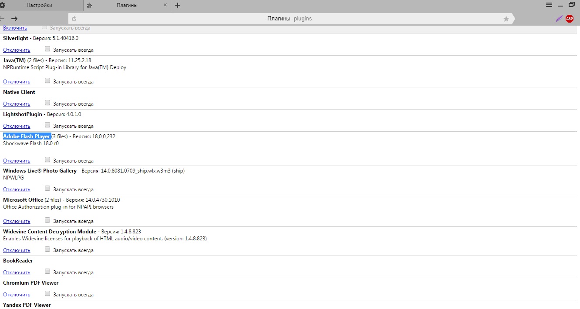Image resolution: width=580 pixels, height=309 pixels.
Task: Click the highlighted 'Adobe Flash Player' text
Action: click(27, 136)
